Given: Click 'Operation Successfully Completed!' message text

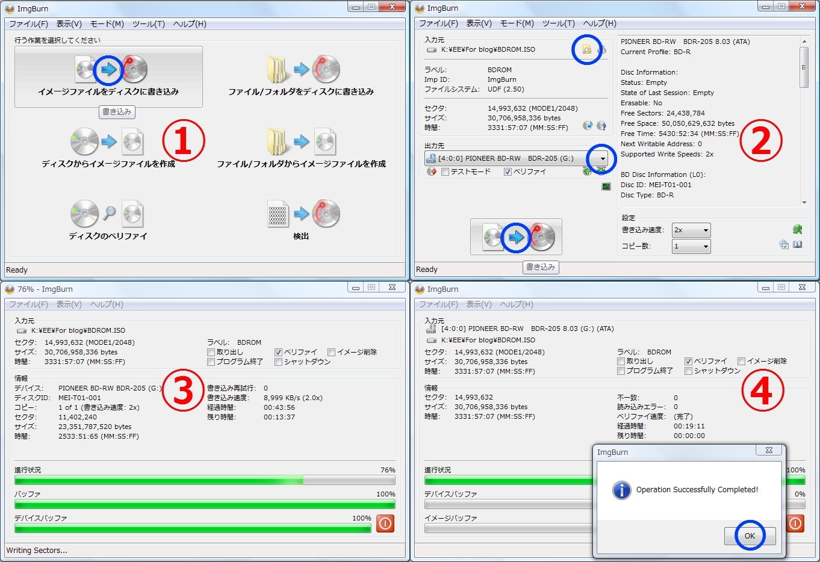Looking at the screenshot, I should (697, 490).
